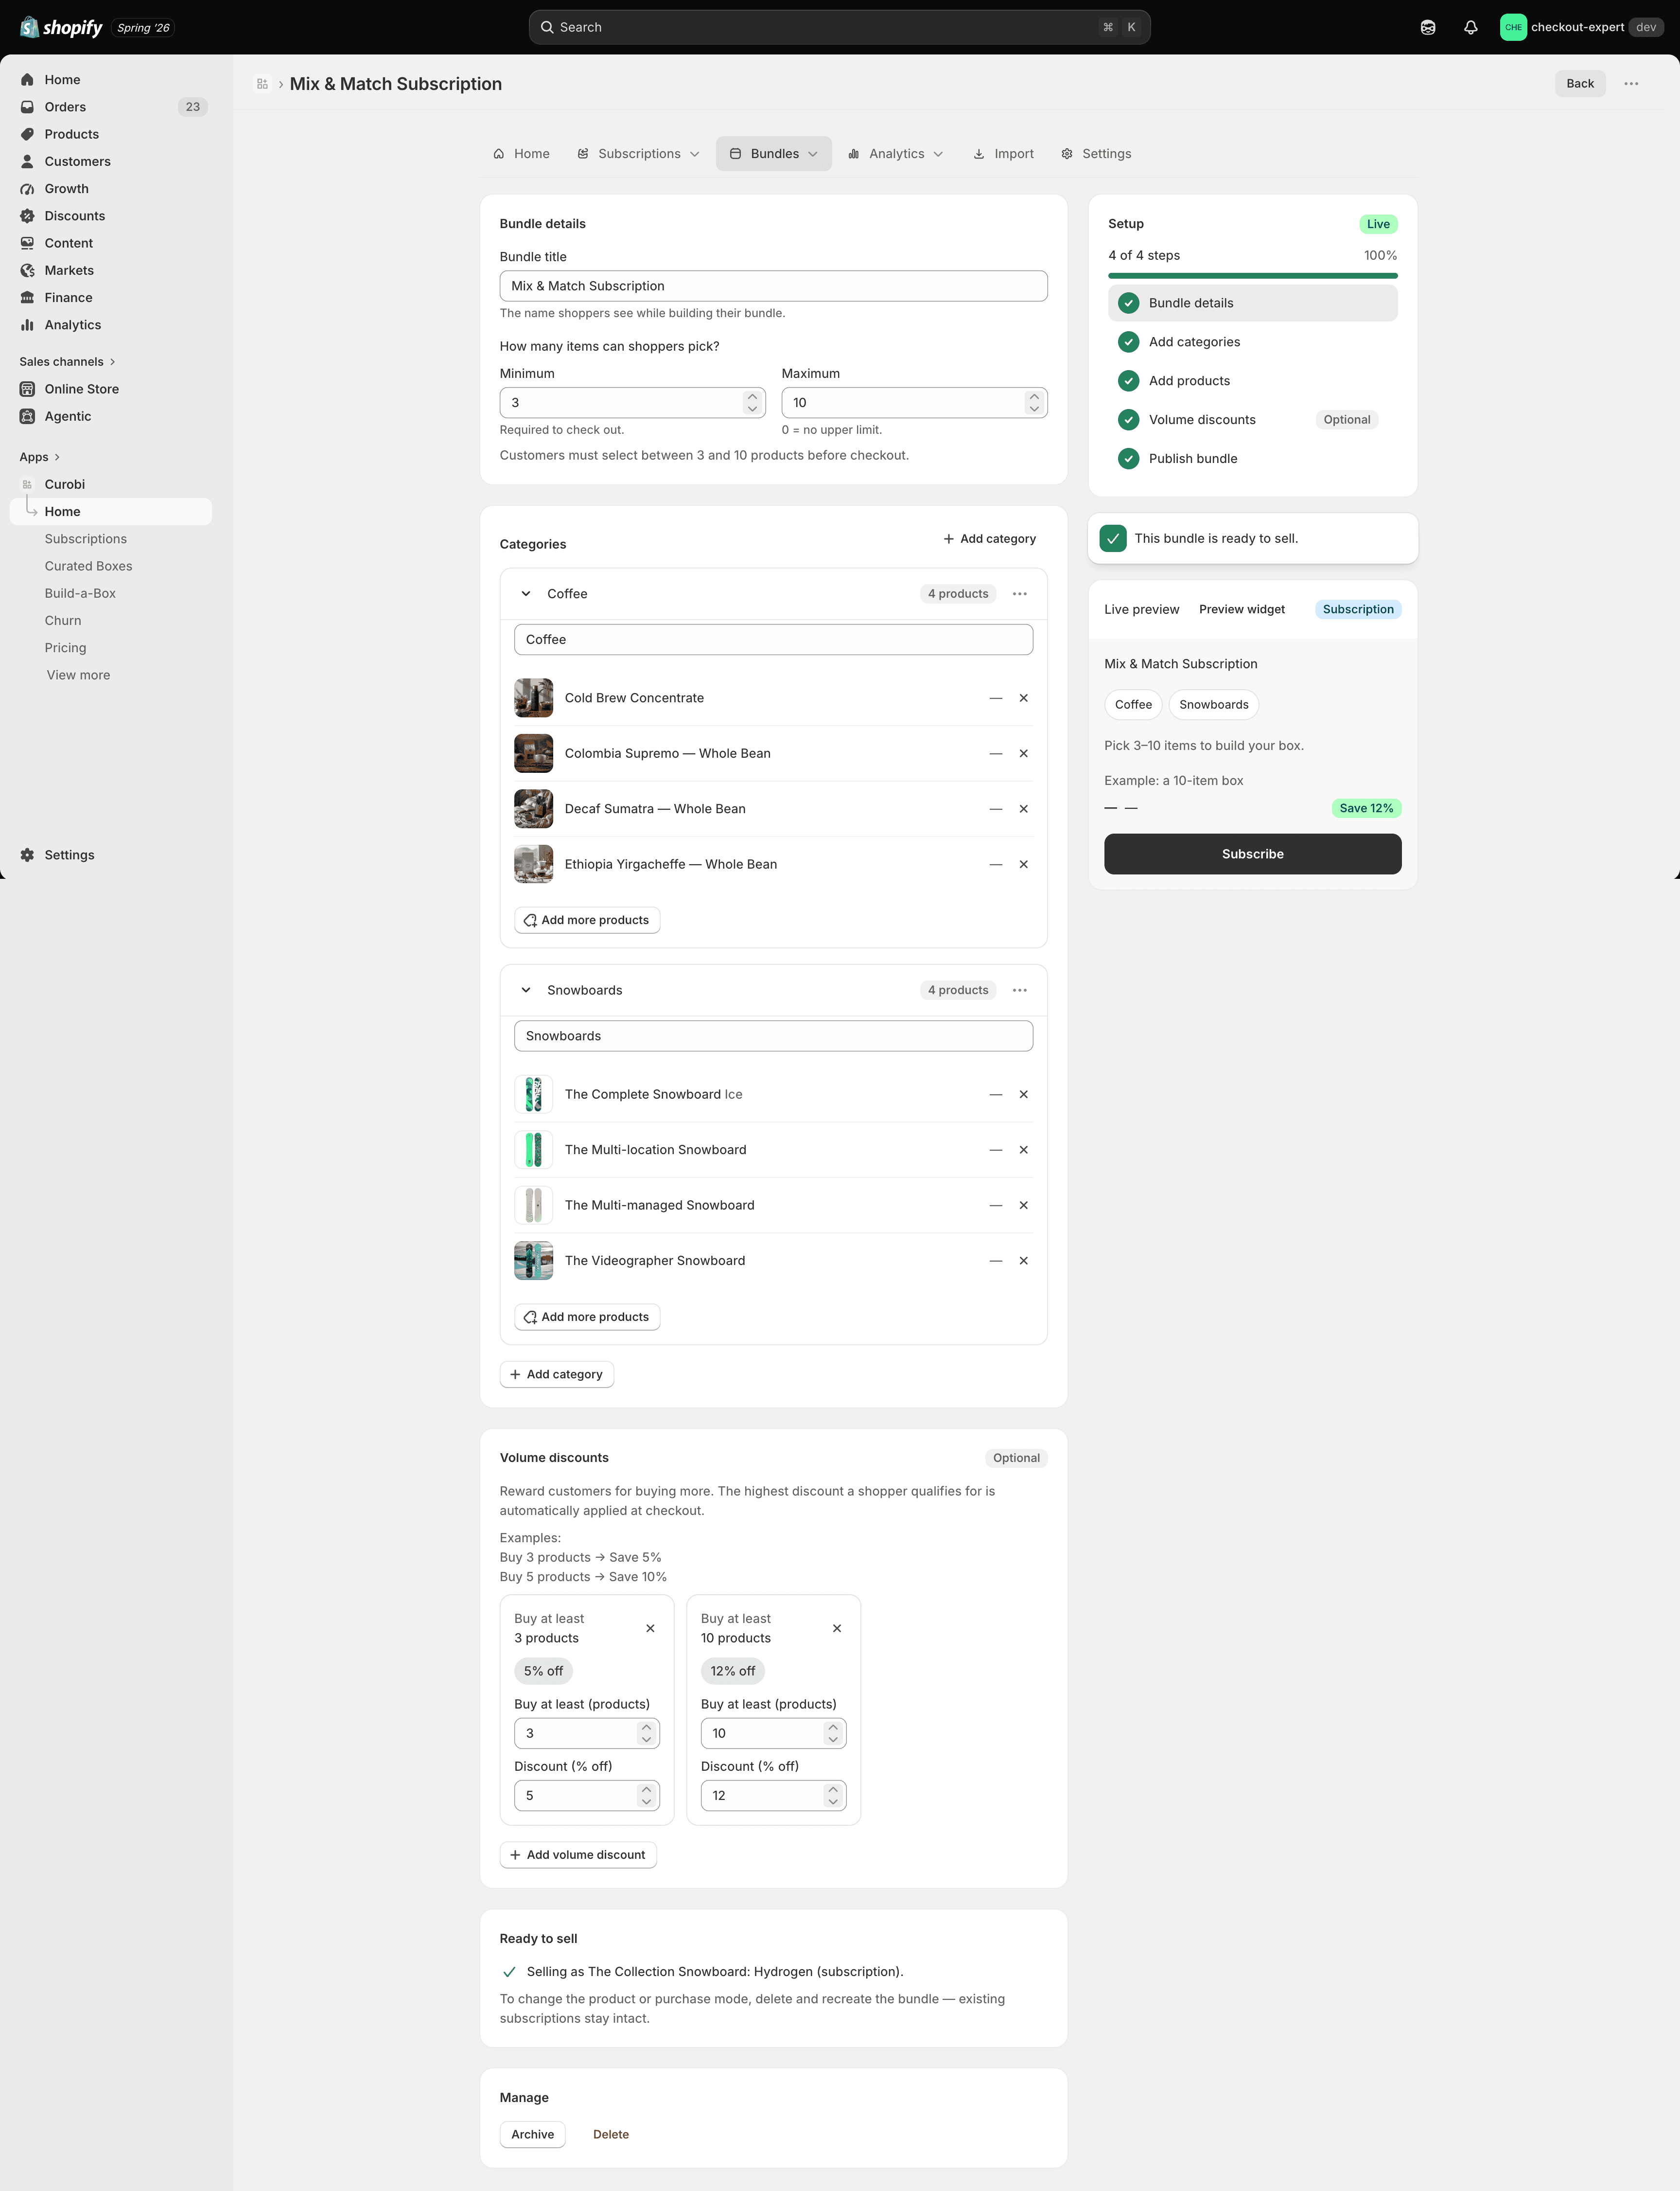Archive this bundle

point(532,2135)
